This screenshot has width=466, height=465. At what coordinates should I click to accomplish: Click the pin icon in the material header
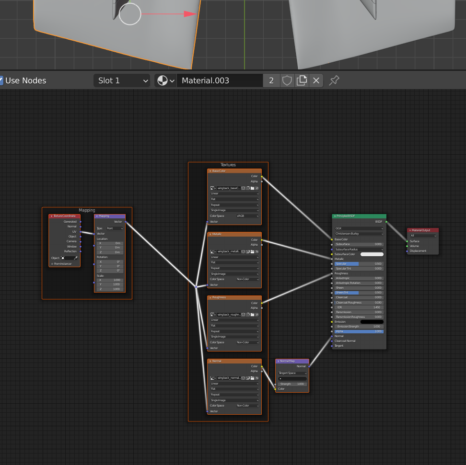334,80
